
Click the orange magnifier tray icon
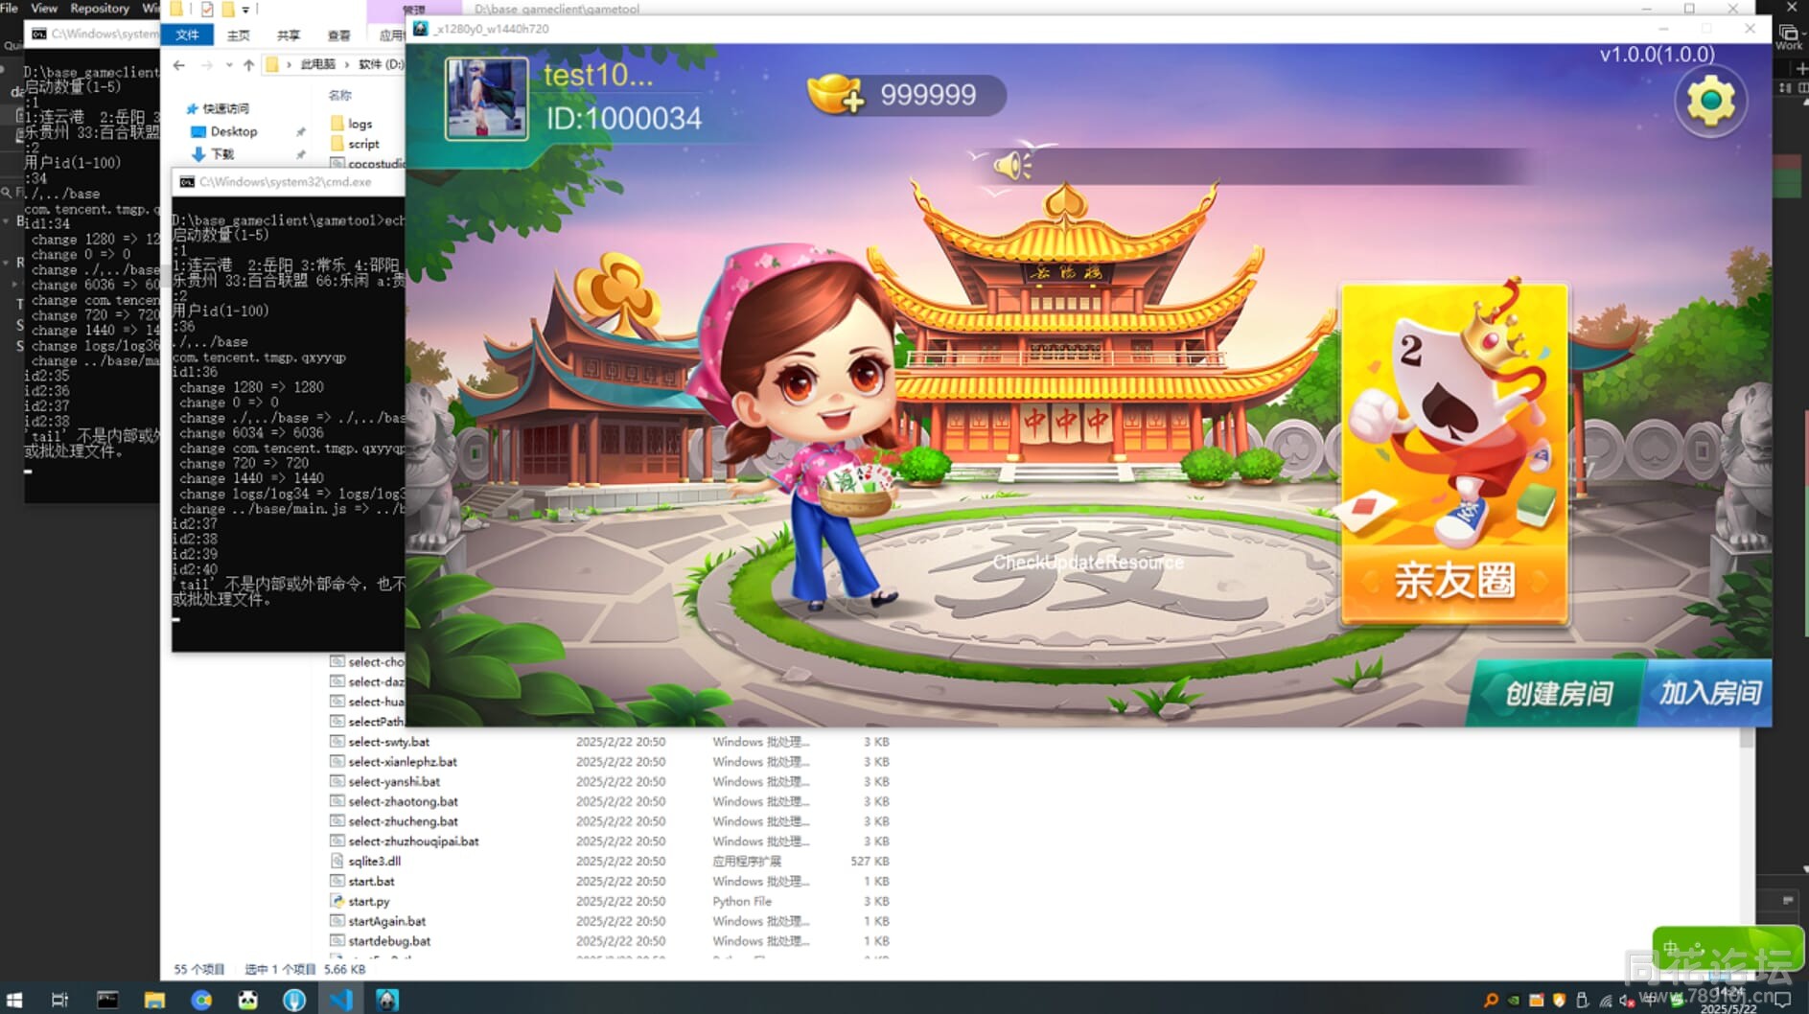[x=1491, y=1001]
